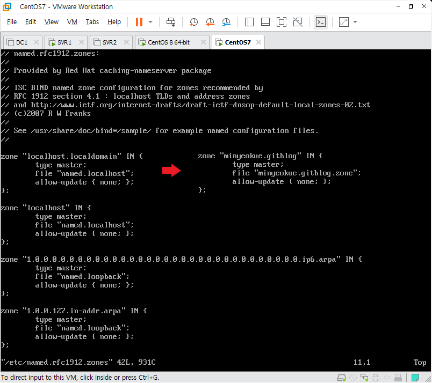The height and width of the screenshot is (383, 432).
Task: Click the teal message log icon
Action: click(x=415, y=378)
